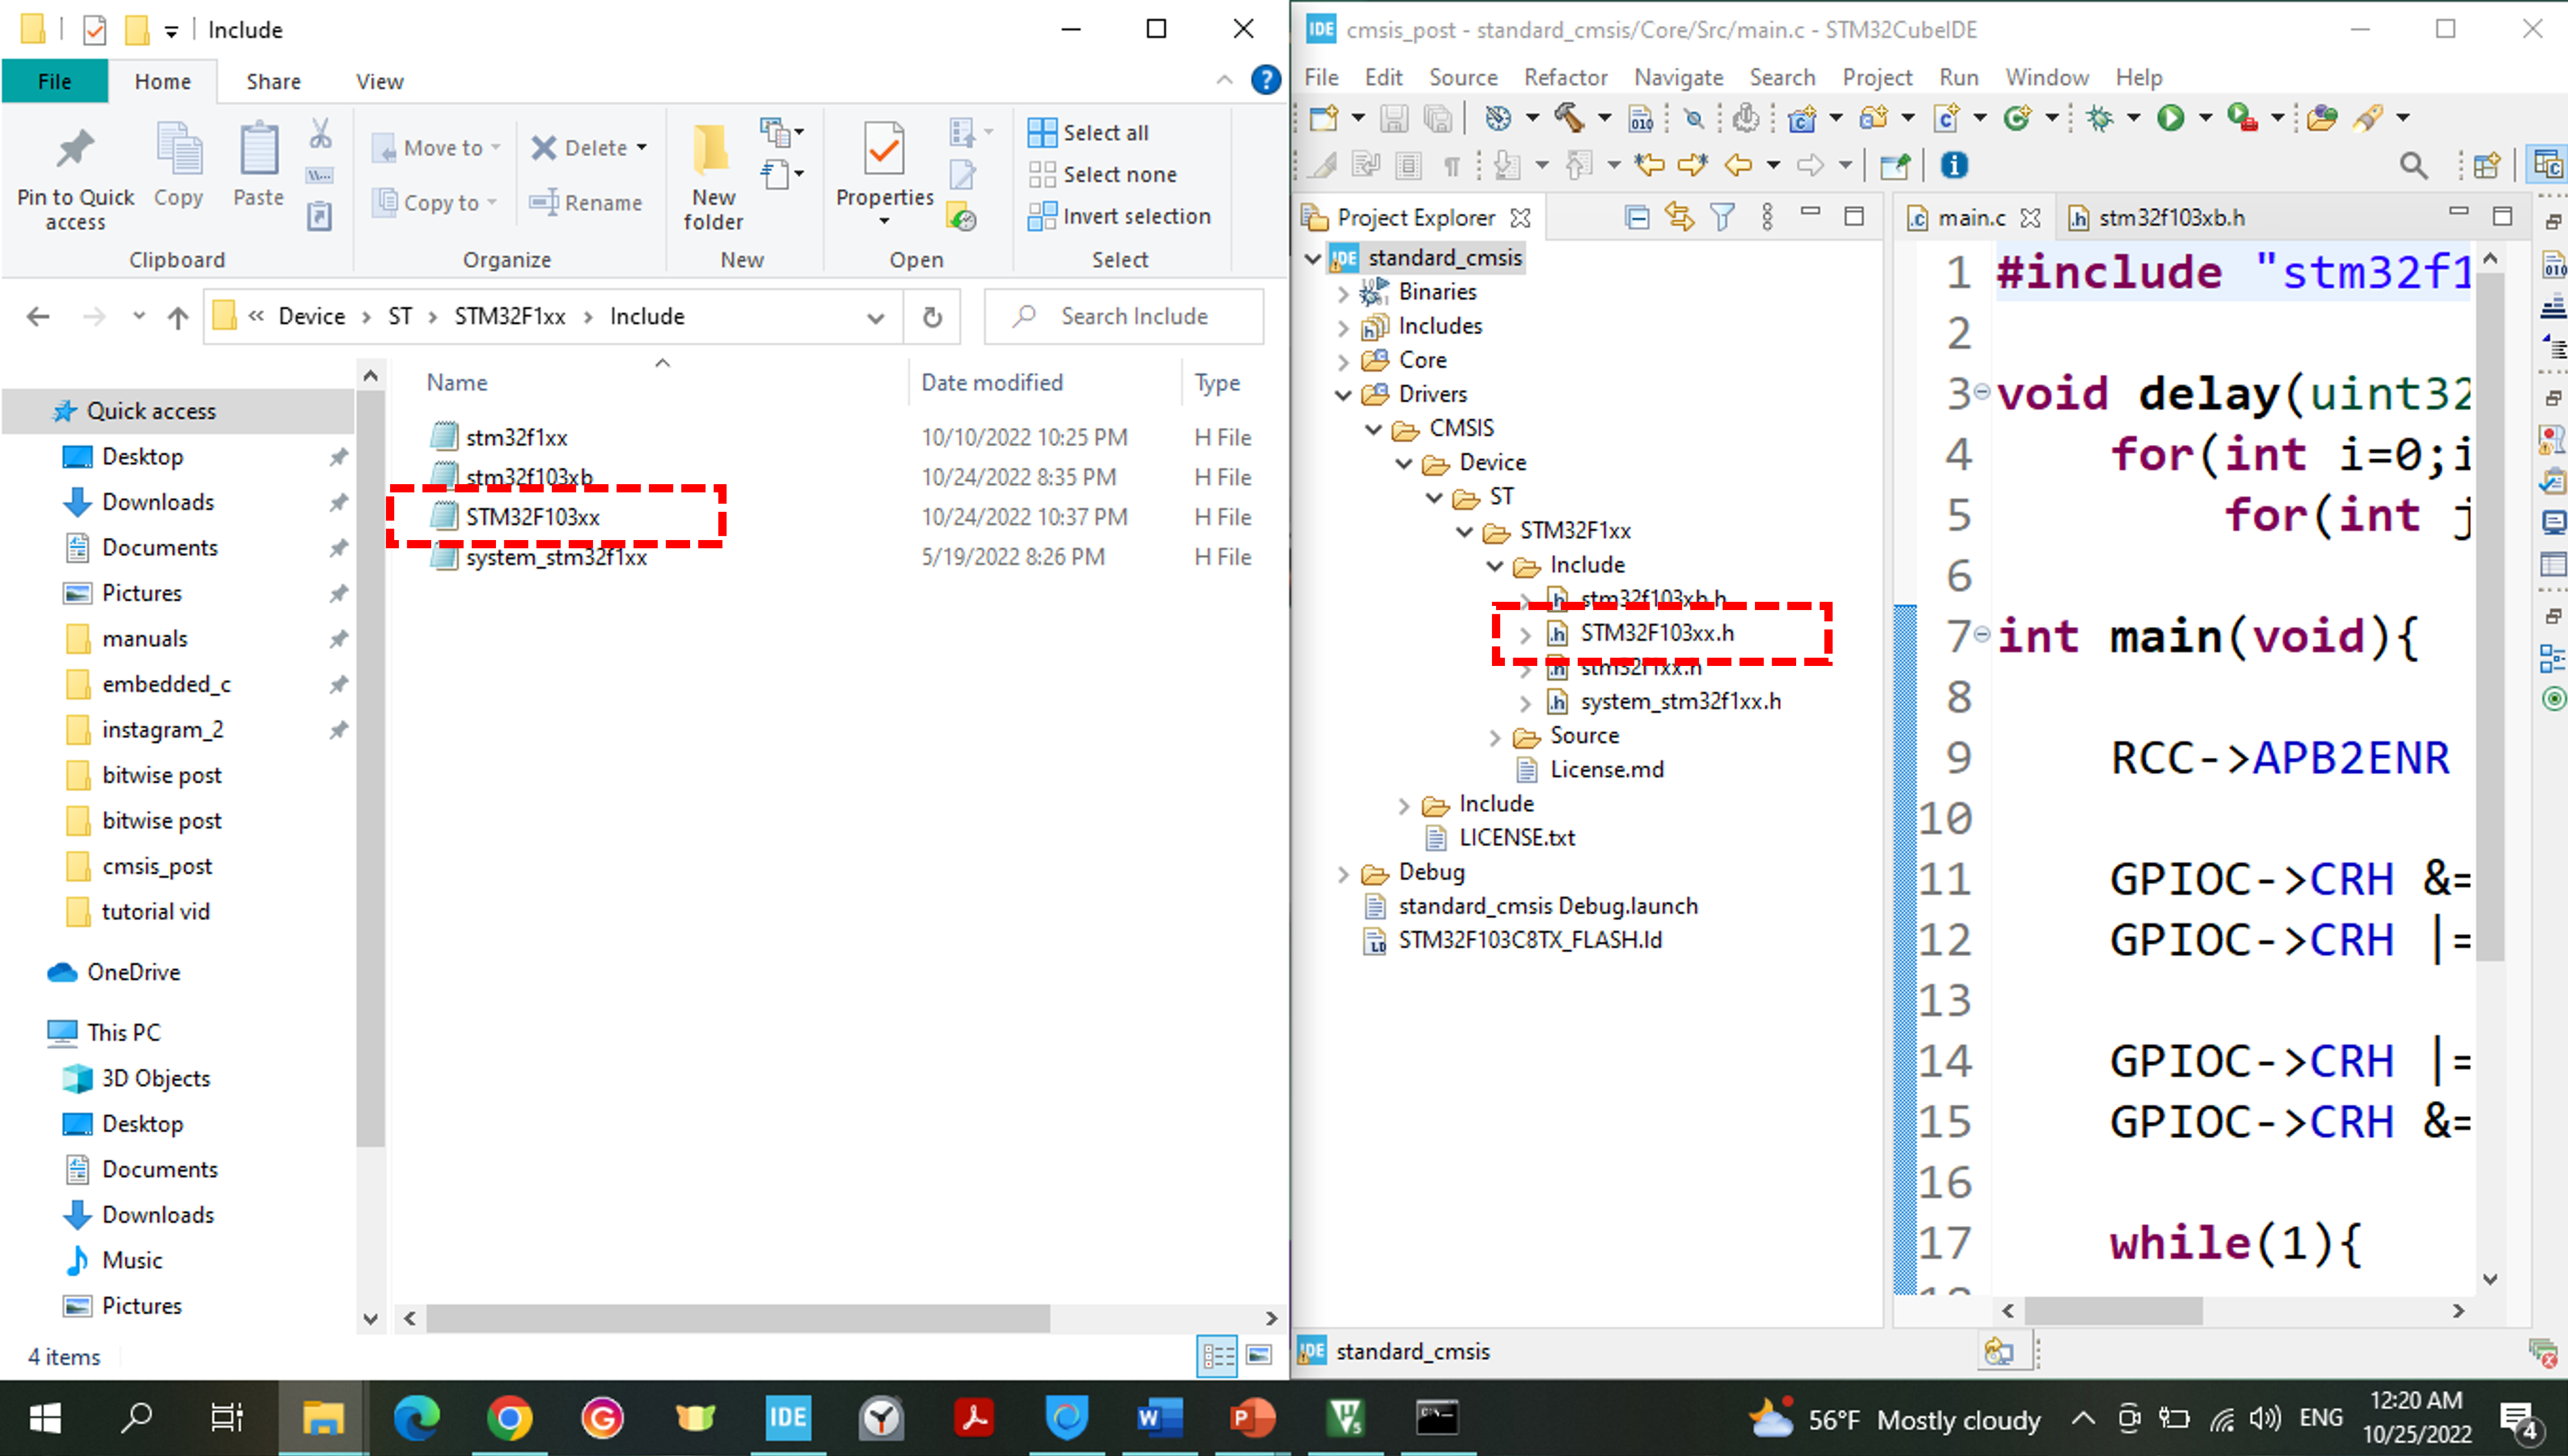Click Delete in the Organize group
The width and height of the screenshot is (2568, 1456).
(589, 148)
